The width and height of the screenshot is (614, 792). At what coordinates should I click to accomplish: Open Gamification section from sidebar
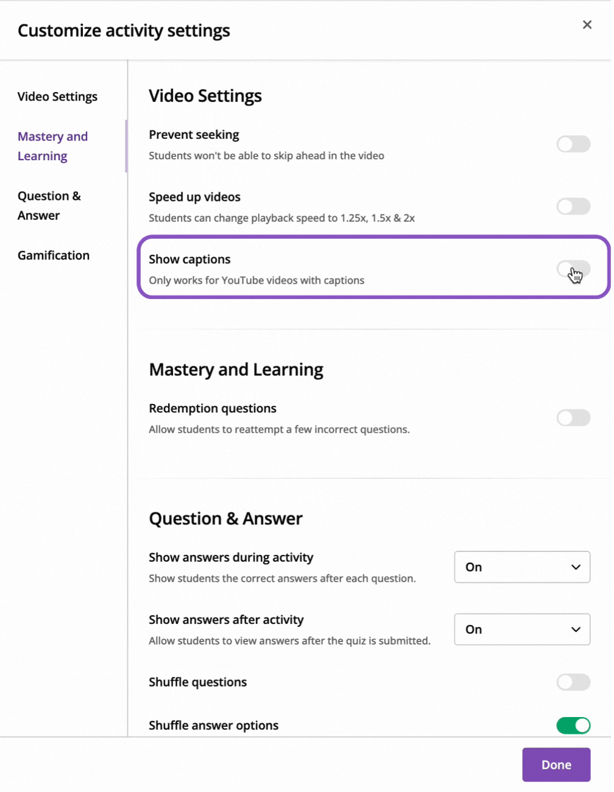(54, 256)
